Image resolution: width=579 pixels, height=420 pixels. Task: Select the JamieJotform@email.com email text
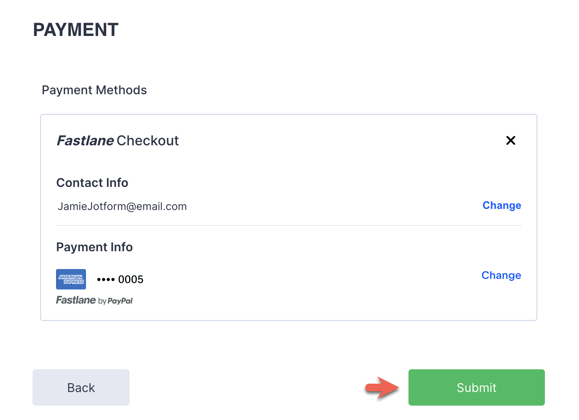click(x=122, y=207)
